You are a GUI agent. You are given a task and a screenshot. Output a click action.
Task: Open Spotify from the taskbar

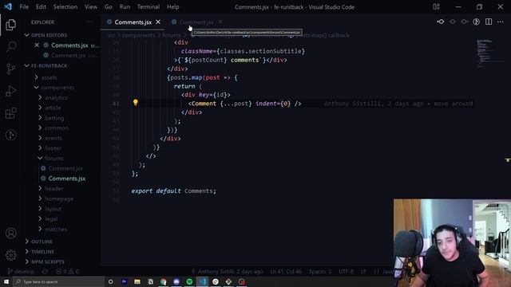coord(189,281)
